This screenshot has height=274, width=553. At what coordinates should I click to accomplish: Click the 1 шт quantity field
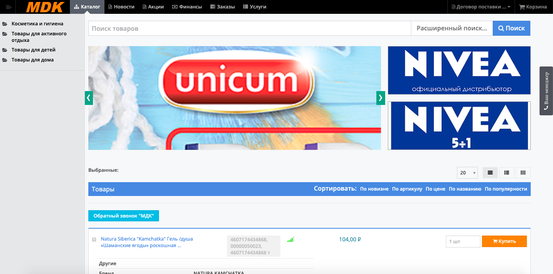[463, 241]
